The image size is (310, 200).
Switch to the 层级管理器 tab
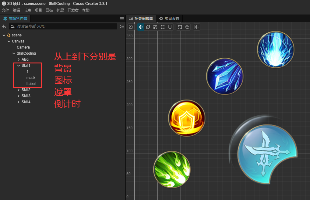16,19
